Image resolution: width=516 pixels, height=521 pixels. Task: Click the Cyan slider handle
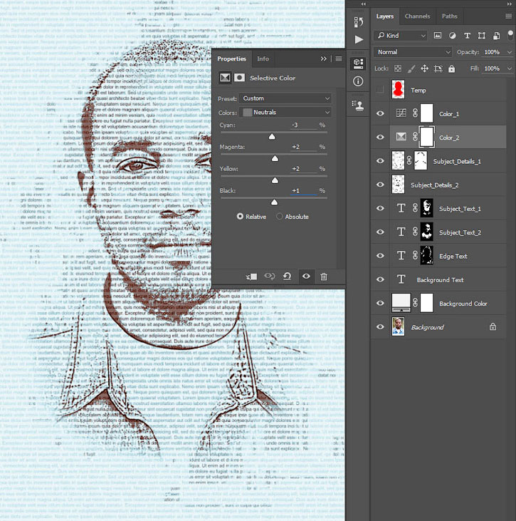pos(272,137)
